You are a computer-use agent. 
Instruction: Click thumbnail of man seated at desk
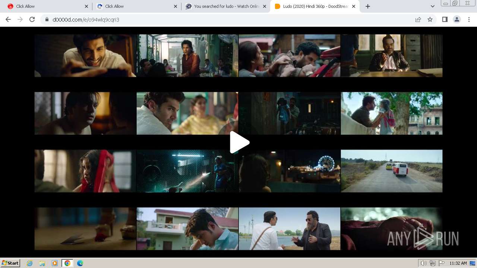coord(392,56)
